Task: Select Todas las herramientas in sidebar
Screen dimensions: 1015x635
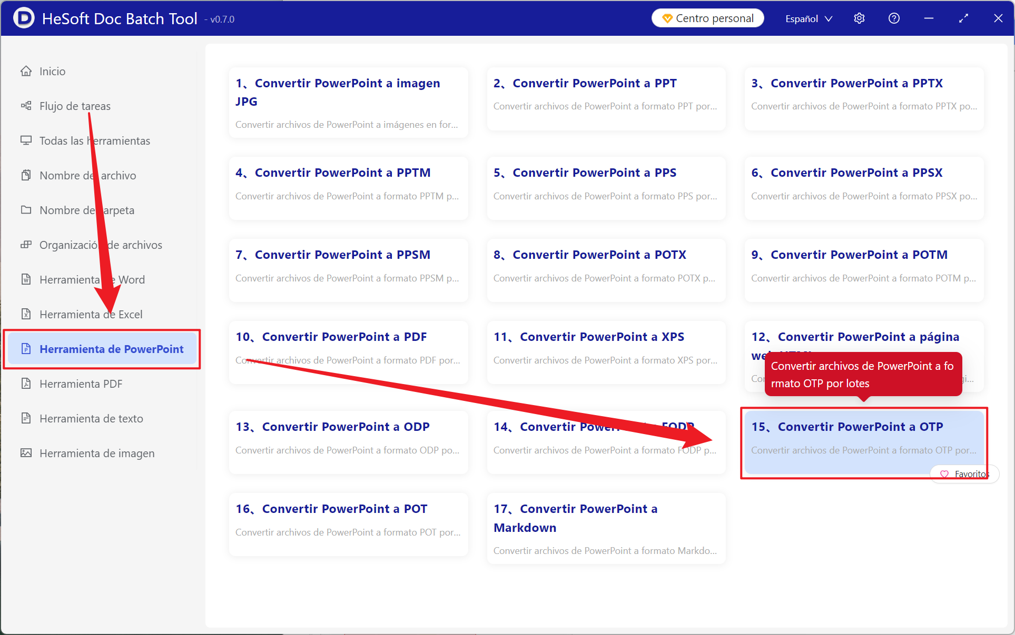Action: (103, 140)
